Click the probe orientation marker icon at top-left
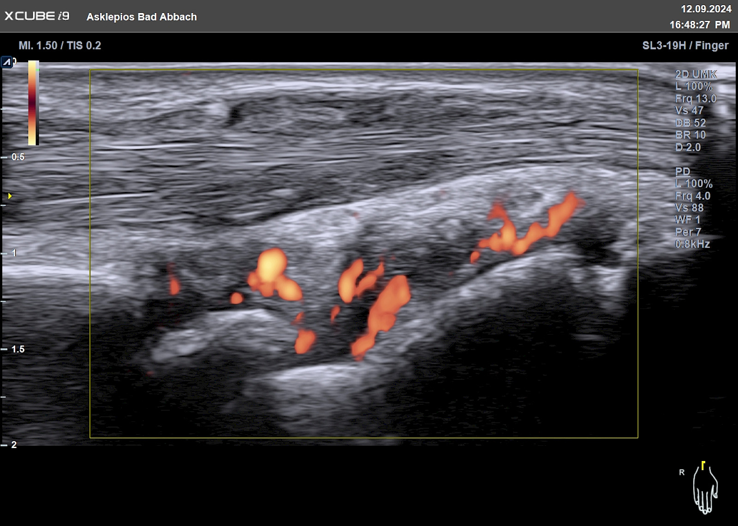Screen dimensions: 738x526 click(7, 62)
